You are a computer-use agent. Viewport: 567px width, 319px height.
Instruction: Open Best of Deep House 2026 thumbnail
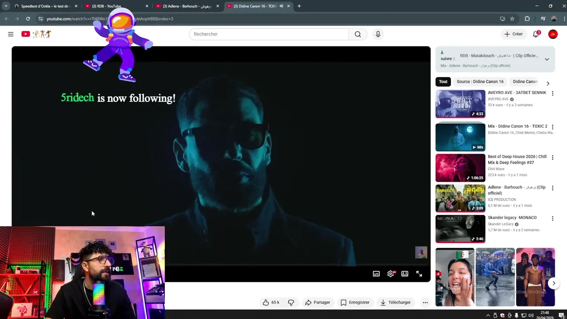pos(460,168)
